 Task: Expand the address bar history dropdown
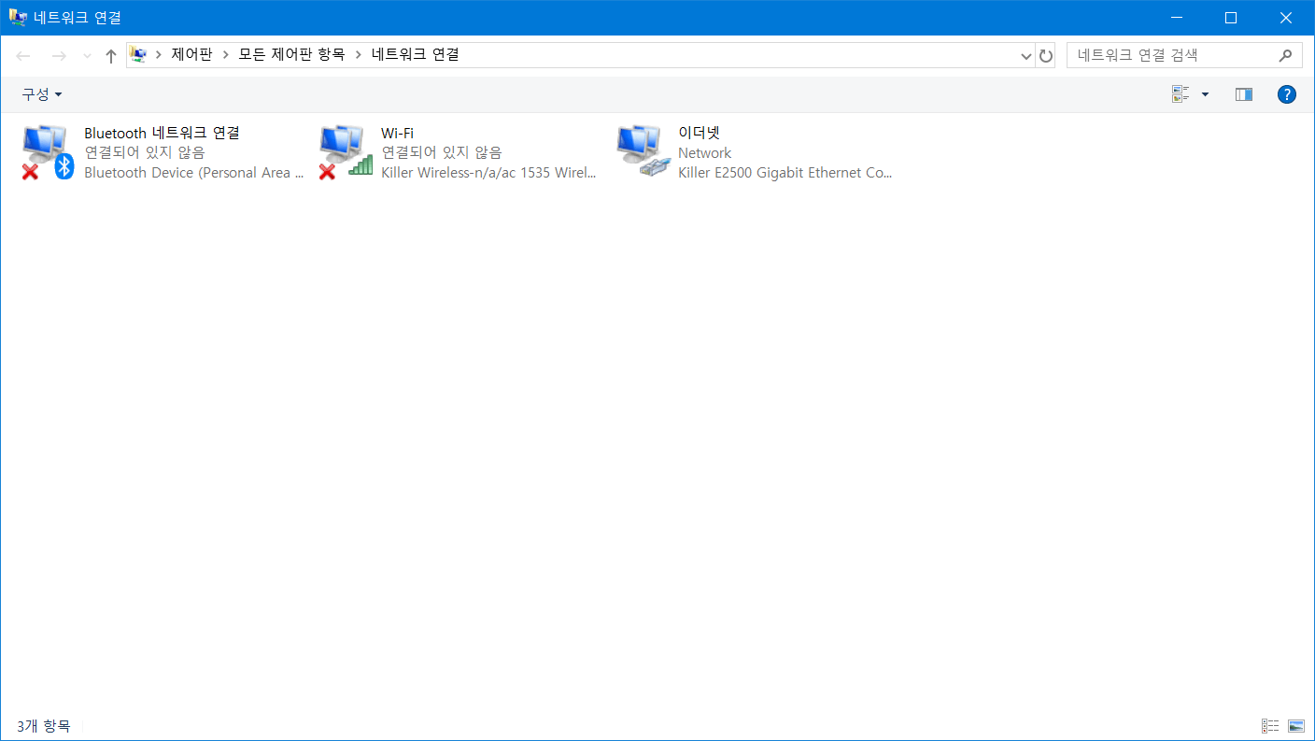(x=1027, y=56)
